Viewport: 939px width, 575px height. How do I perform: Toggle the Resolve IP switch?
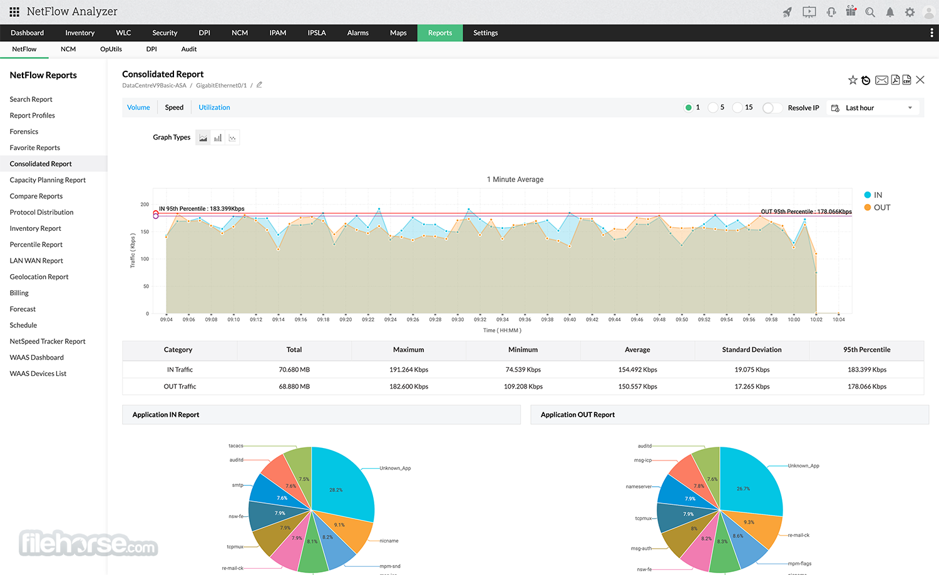772,108
